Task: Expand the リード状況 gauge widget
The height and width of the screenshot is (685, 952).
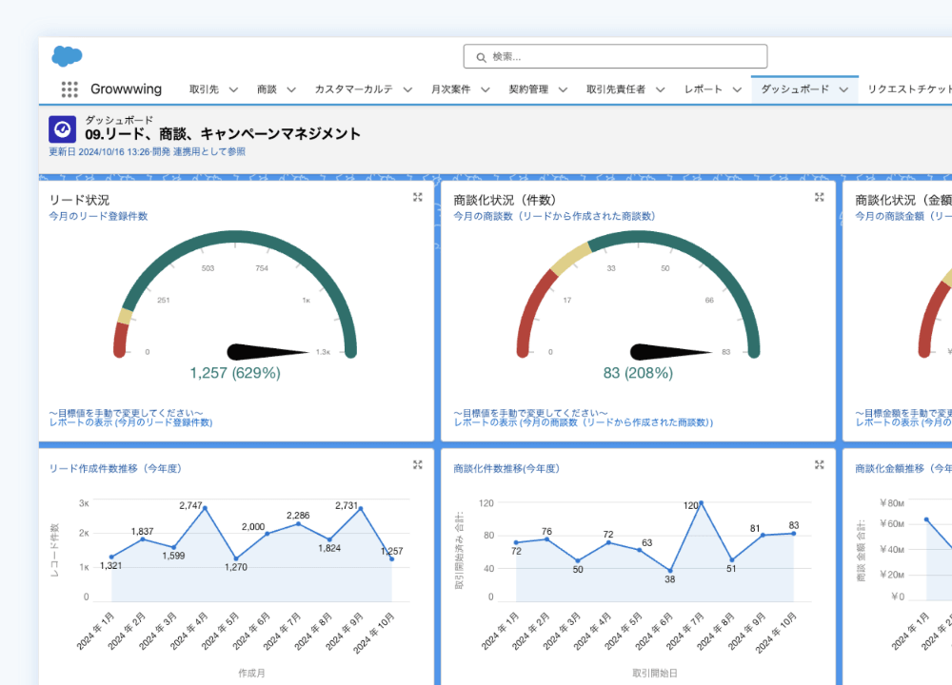Action: tap(417, 197)
